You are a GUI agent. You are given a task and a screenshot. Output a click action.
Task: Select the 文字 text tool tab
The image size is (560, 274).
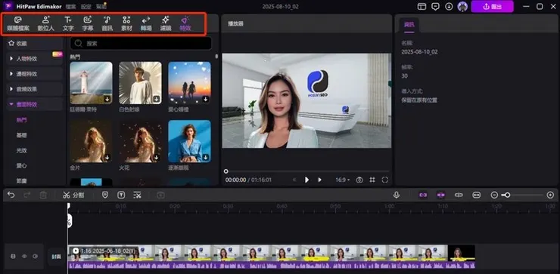(x=68, y=24)
